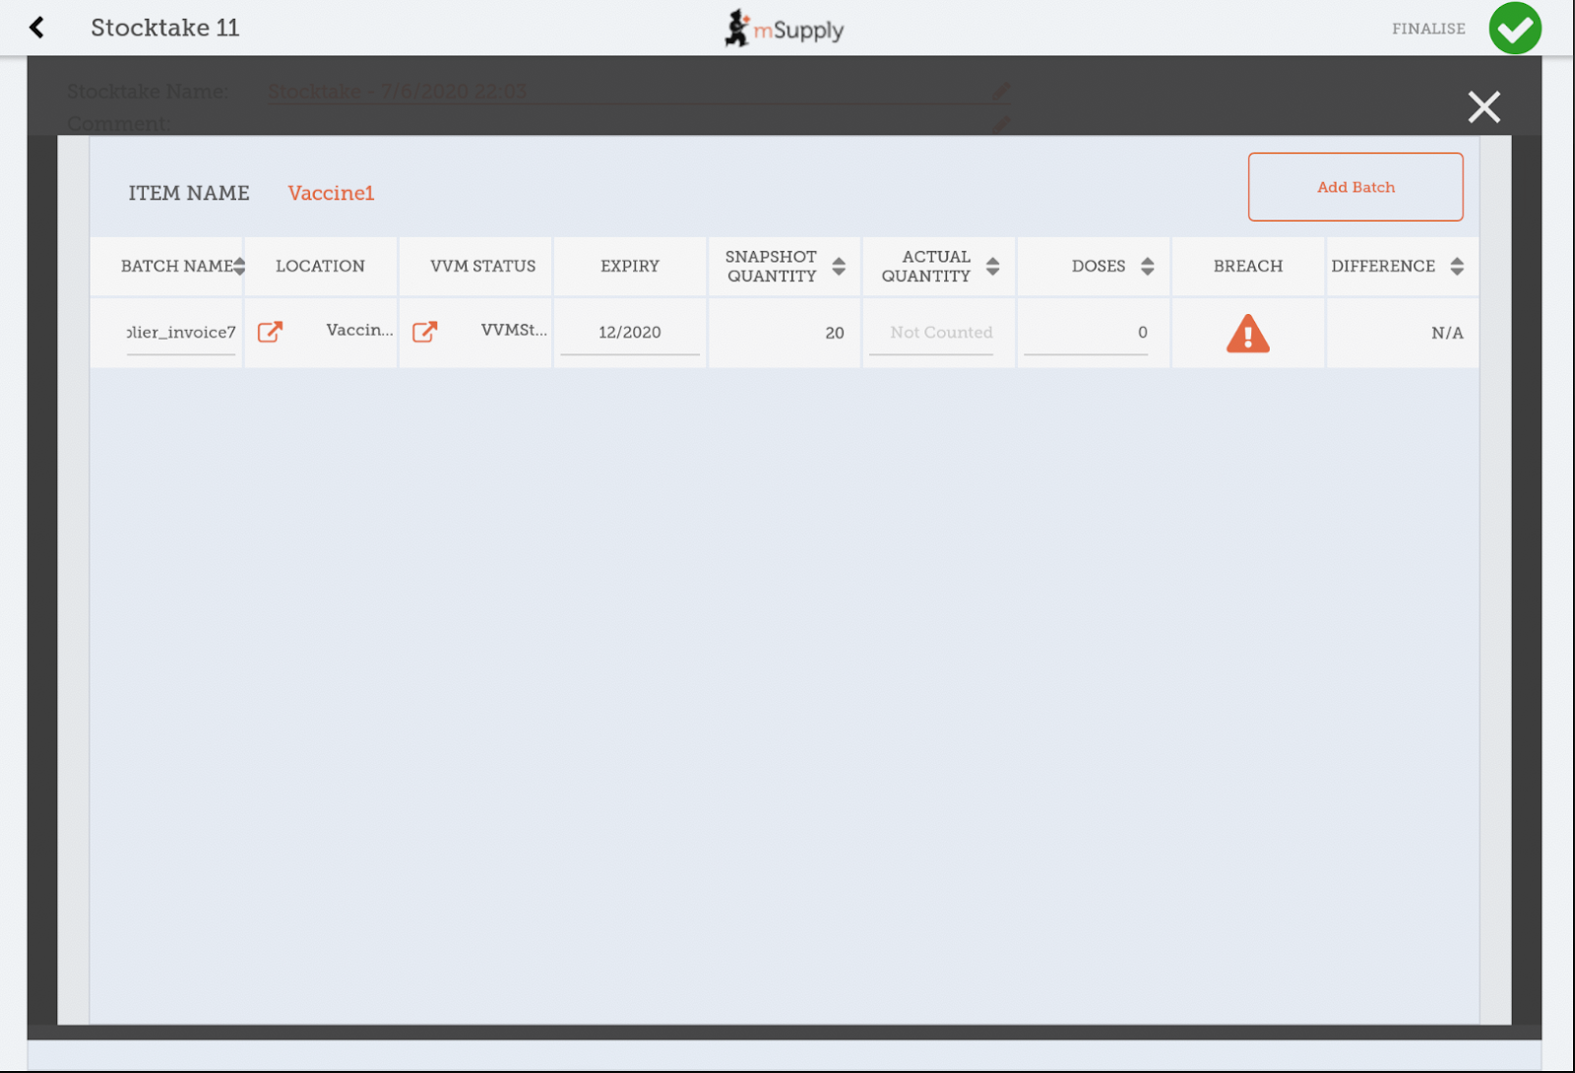Click the doses input showing 0
Screen dimensions: 1575x1073
click(x=1086, y=333)
